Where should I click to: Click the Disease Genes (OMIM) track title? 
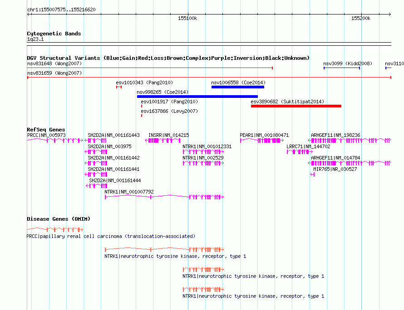point(59,219)
